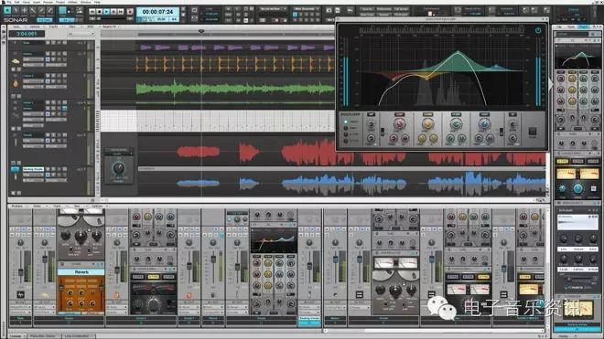The height and width of the screenshot is (339, 604).
Task: Click the 00:00:07:24 time display
Action: [157, 12]
